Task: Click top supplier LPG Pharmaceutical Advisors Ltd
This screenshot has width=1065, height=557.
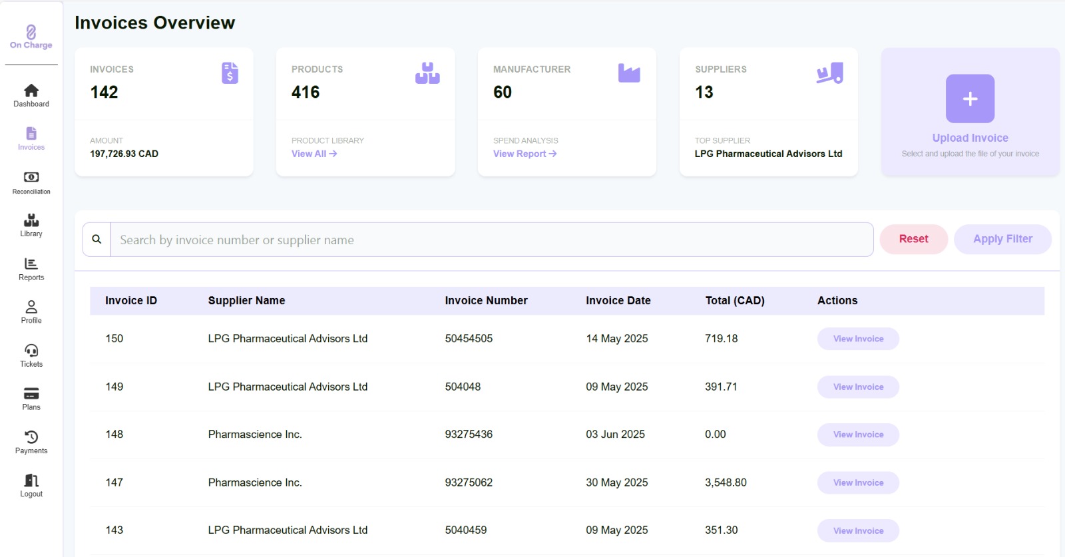Action: (769, 154)
